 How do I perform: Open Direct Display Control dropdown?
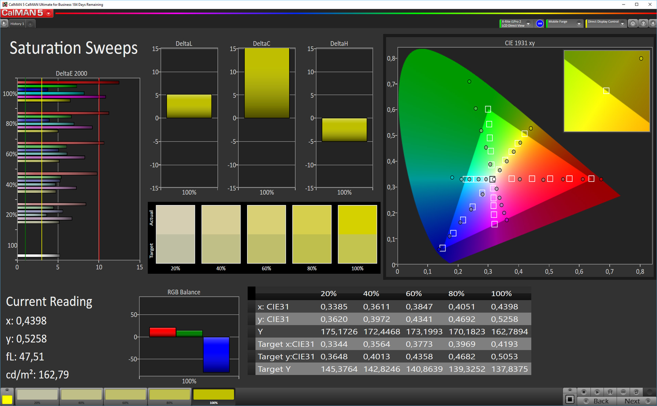pos(622,24)
